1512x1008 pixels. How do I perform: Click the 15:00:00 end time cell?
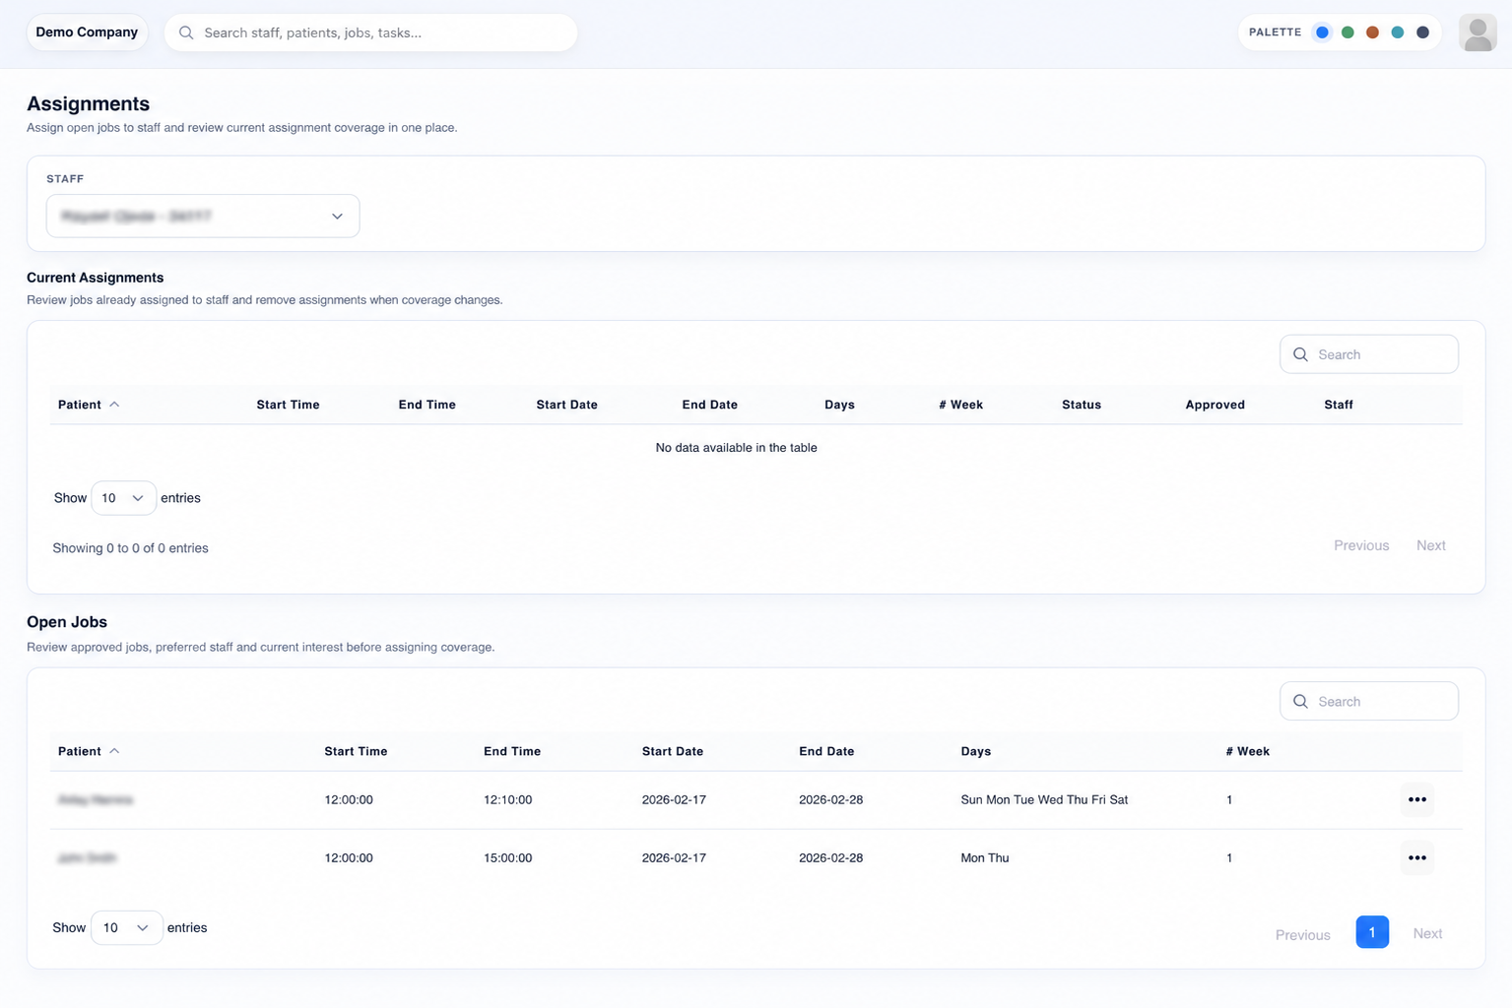tap(508, 857)
